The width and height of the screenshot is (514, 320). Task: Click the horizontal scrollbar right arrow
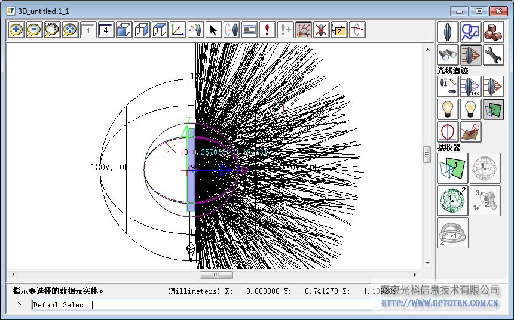click(415, 275)
